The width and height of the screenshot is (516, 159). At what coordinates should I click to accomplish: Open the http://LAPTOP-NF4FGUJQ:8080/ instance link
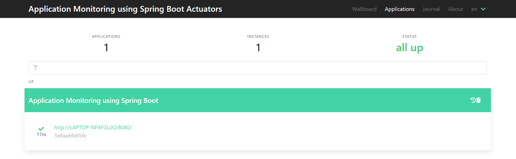pyautogui.click(x=93, y=127)
